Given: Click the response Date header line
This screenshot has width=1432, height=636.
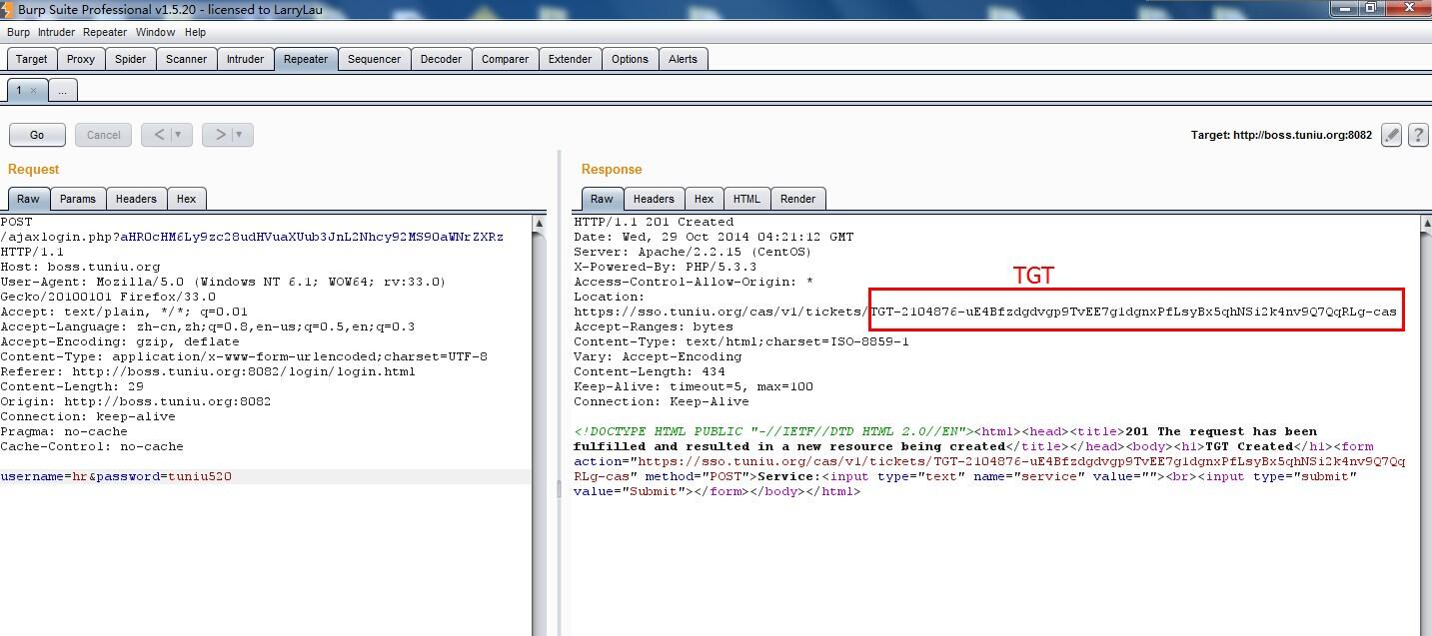Looking at the screenshot, I should pos(714,237).
